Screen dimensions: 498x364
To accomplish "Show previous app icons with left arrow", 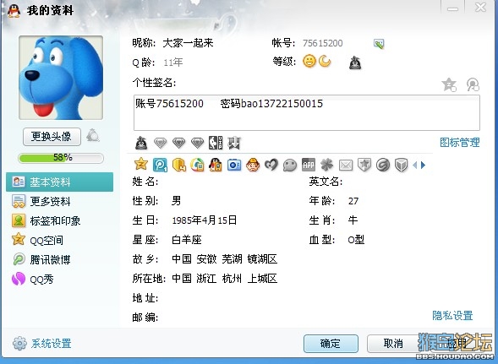I will click(415, 165).
